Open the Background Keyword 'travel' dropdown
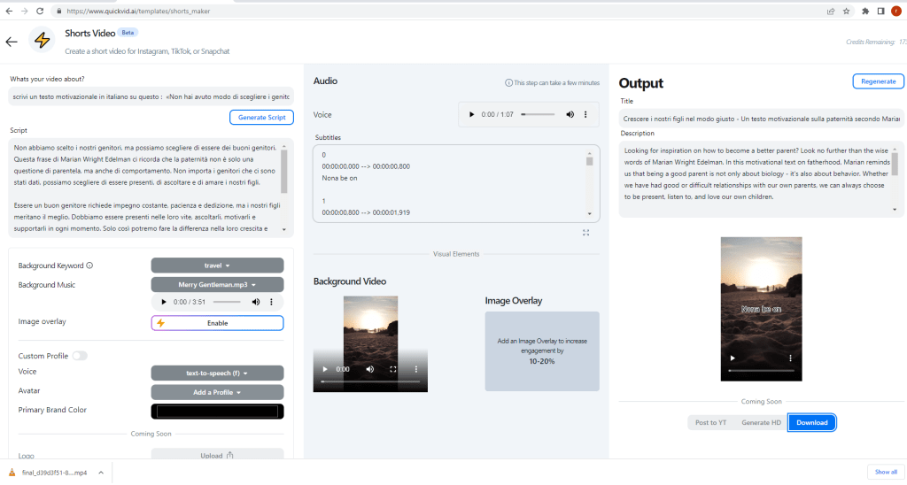 point(217,266)
